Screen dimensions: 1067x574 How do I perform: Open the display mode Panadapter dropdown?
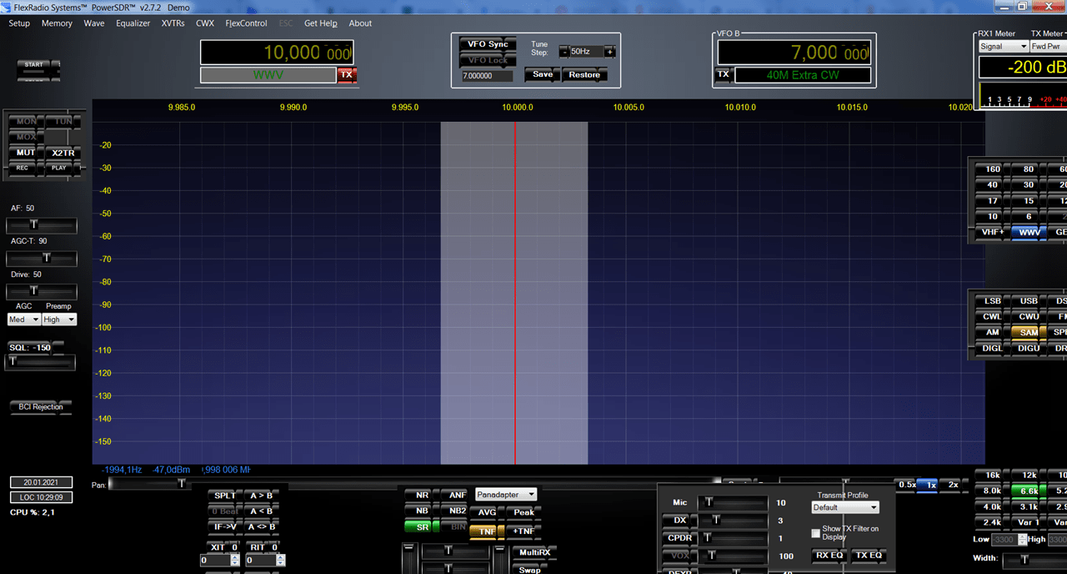[506, 495]
